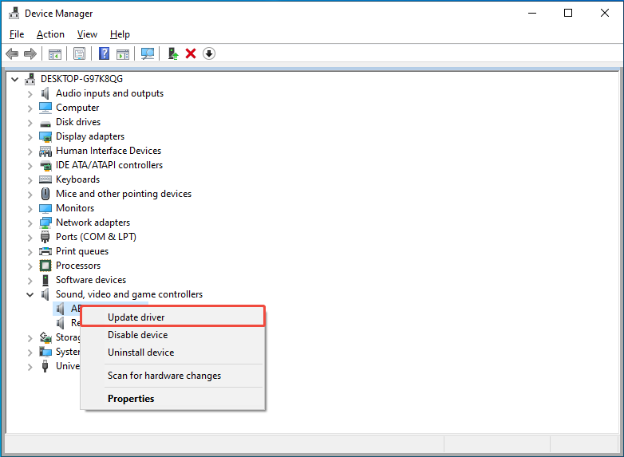Select the Network adapters icon

pyautogui.click(x=45, y=223)
